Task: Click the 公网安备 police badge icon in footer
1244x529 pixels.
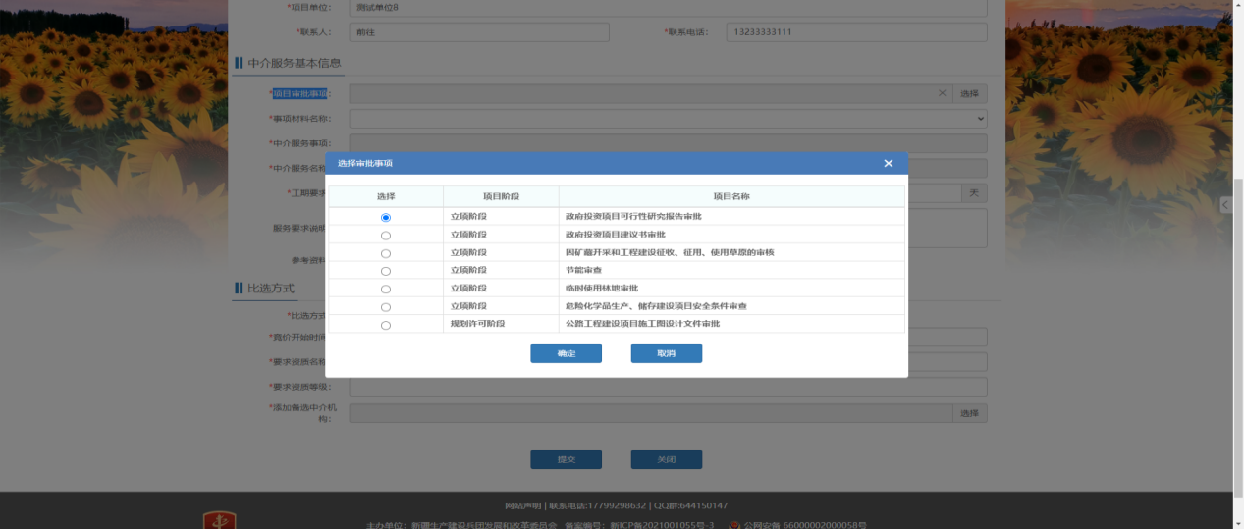Action: click(734, 525)
